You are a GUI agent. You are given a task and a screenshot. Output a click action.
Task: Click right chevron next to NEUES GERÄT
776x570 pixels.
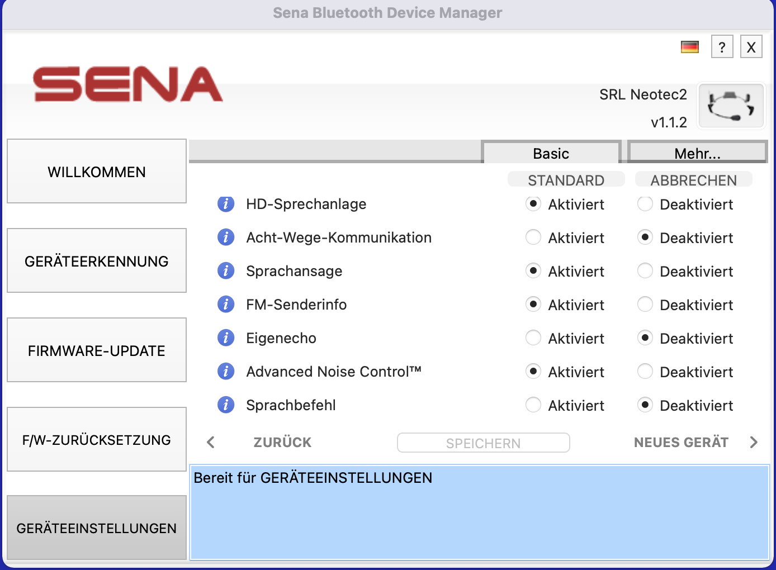754,443
